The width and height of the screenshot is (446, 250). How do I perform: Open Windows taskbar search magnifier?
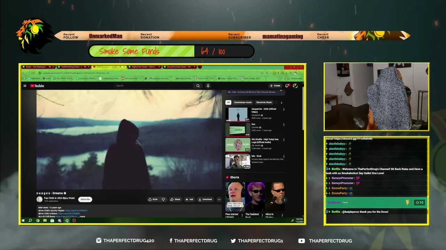click(30, 220)
